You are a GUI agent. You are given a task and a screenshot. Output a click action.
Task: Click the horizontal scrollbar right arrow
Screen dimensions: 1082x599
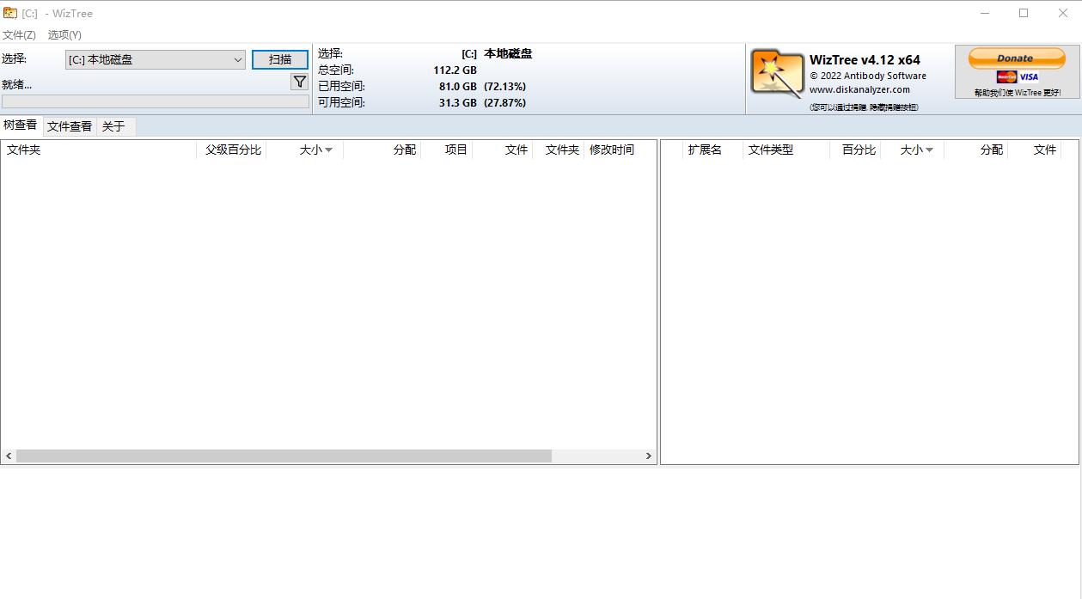point(649,456)
